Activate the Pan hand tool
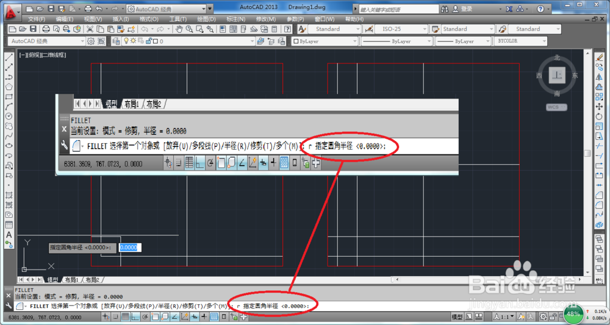Viewport: 610px width, 325px height. click(x=179, y=29)
